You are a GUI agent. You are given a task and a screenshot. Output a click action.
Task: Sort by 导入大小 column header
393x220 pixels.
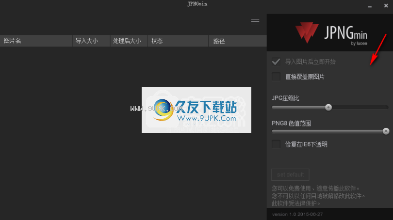point(92,41)
